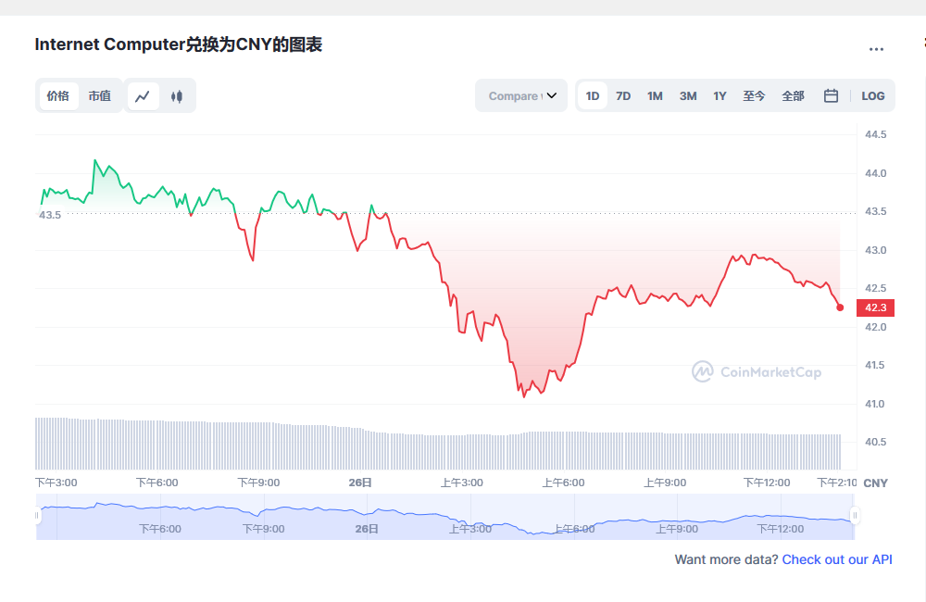This screenshot has height=602, width=926.
Task: Switch to candlestick chart icon
Action: pyautogui.click(x=176, y=95)
